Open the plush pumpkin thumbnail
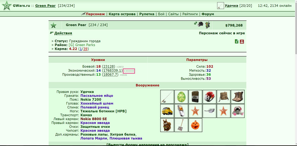The width and height of the screenshot is (297, 146). pos(195,125)
